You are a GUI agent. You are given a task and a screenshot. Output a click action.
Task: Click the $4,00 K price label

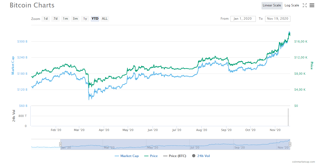pos(300,90)
